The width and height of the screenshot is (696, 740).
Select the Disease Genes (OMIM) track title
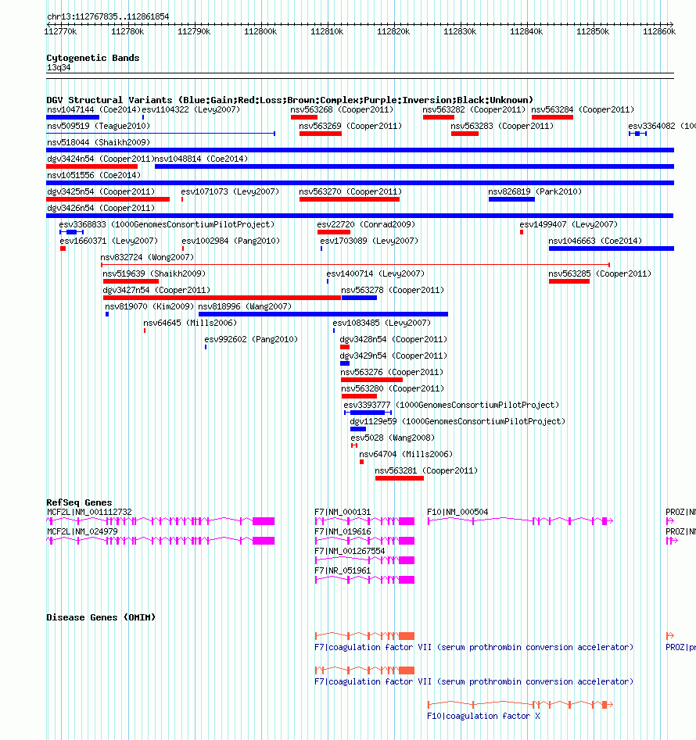(101, 617)
